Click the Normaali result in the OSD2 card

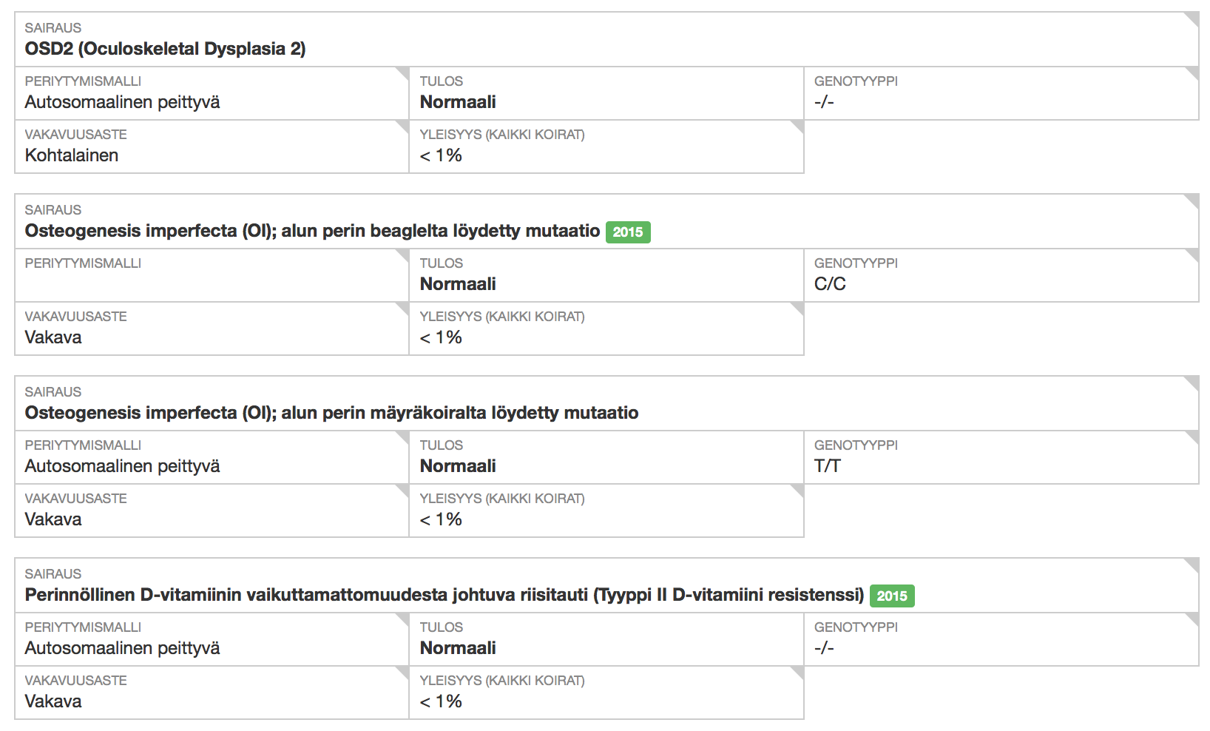click(x=458, y=102)
